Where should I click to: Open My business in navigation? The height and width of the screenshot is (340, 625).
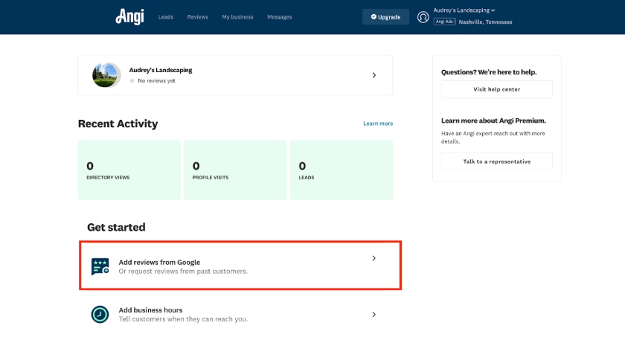tap(237, 17)
